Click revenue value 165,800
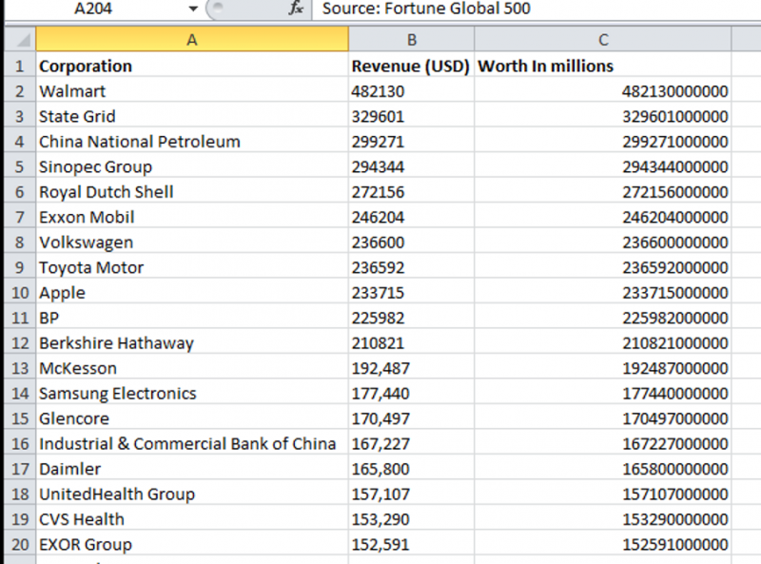The image size is (761, 564). point(412,469)
